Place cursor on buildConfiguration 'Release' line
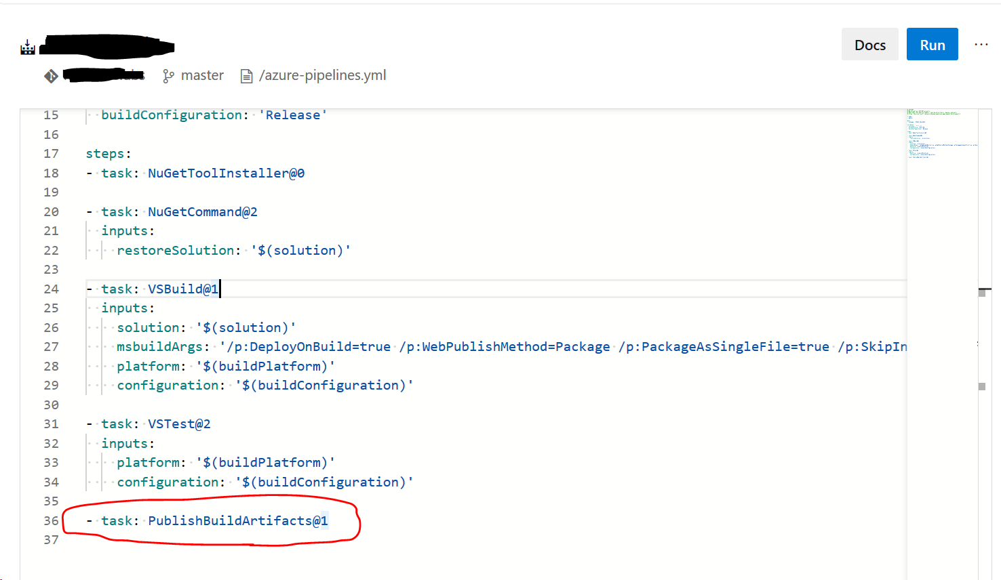1001x580 pixels. (214, 115)
